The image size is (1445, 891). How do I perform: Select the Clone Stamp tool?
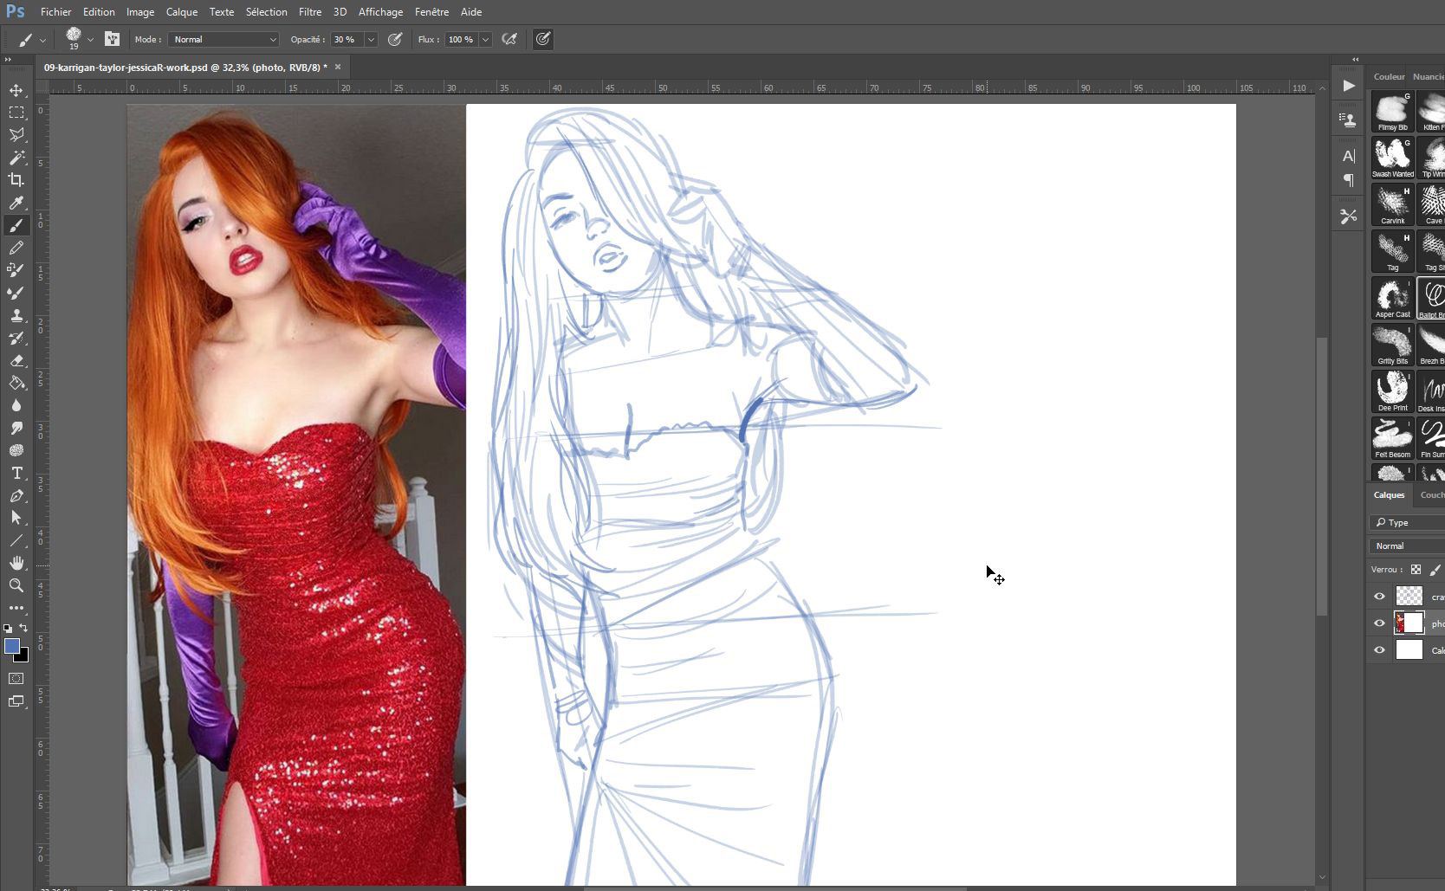[16, 315]
